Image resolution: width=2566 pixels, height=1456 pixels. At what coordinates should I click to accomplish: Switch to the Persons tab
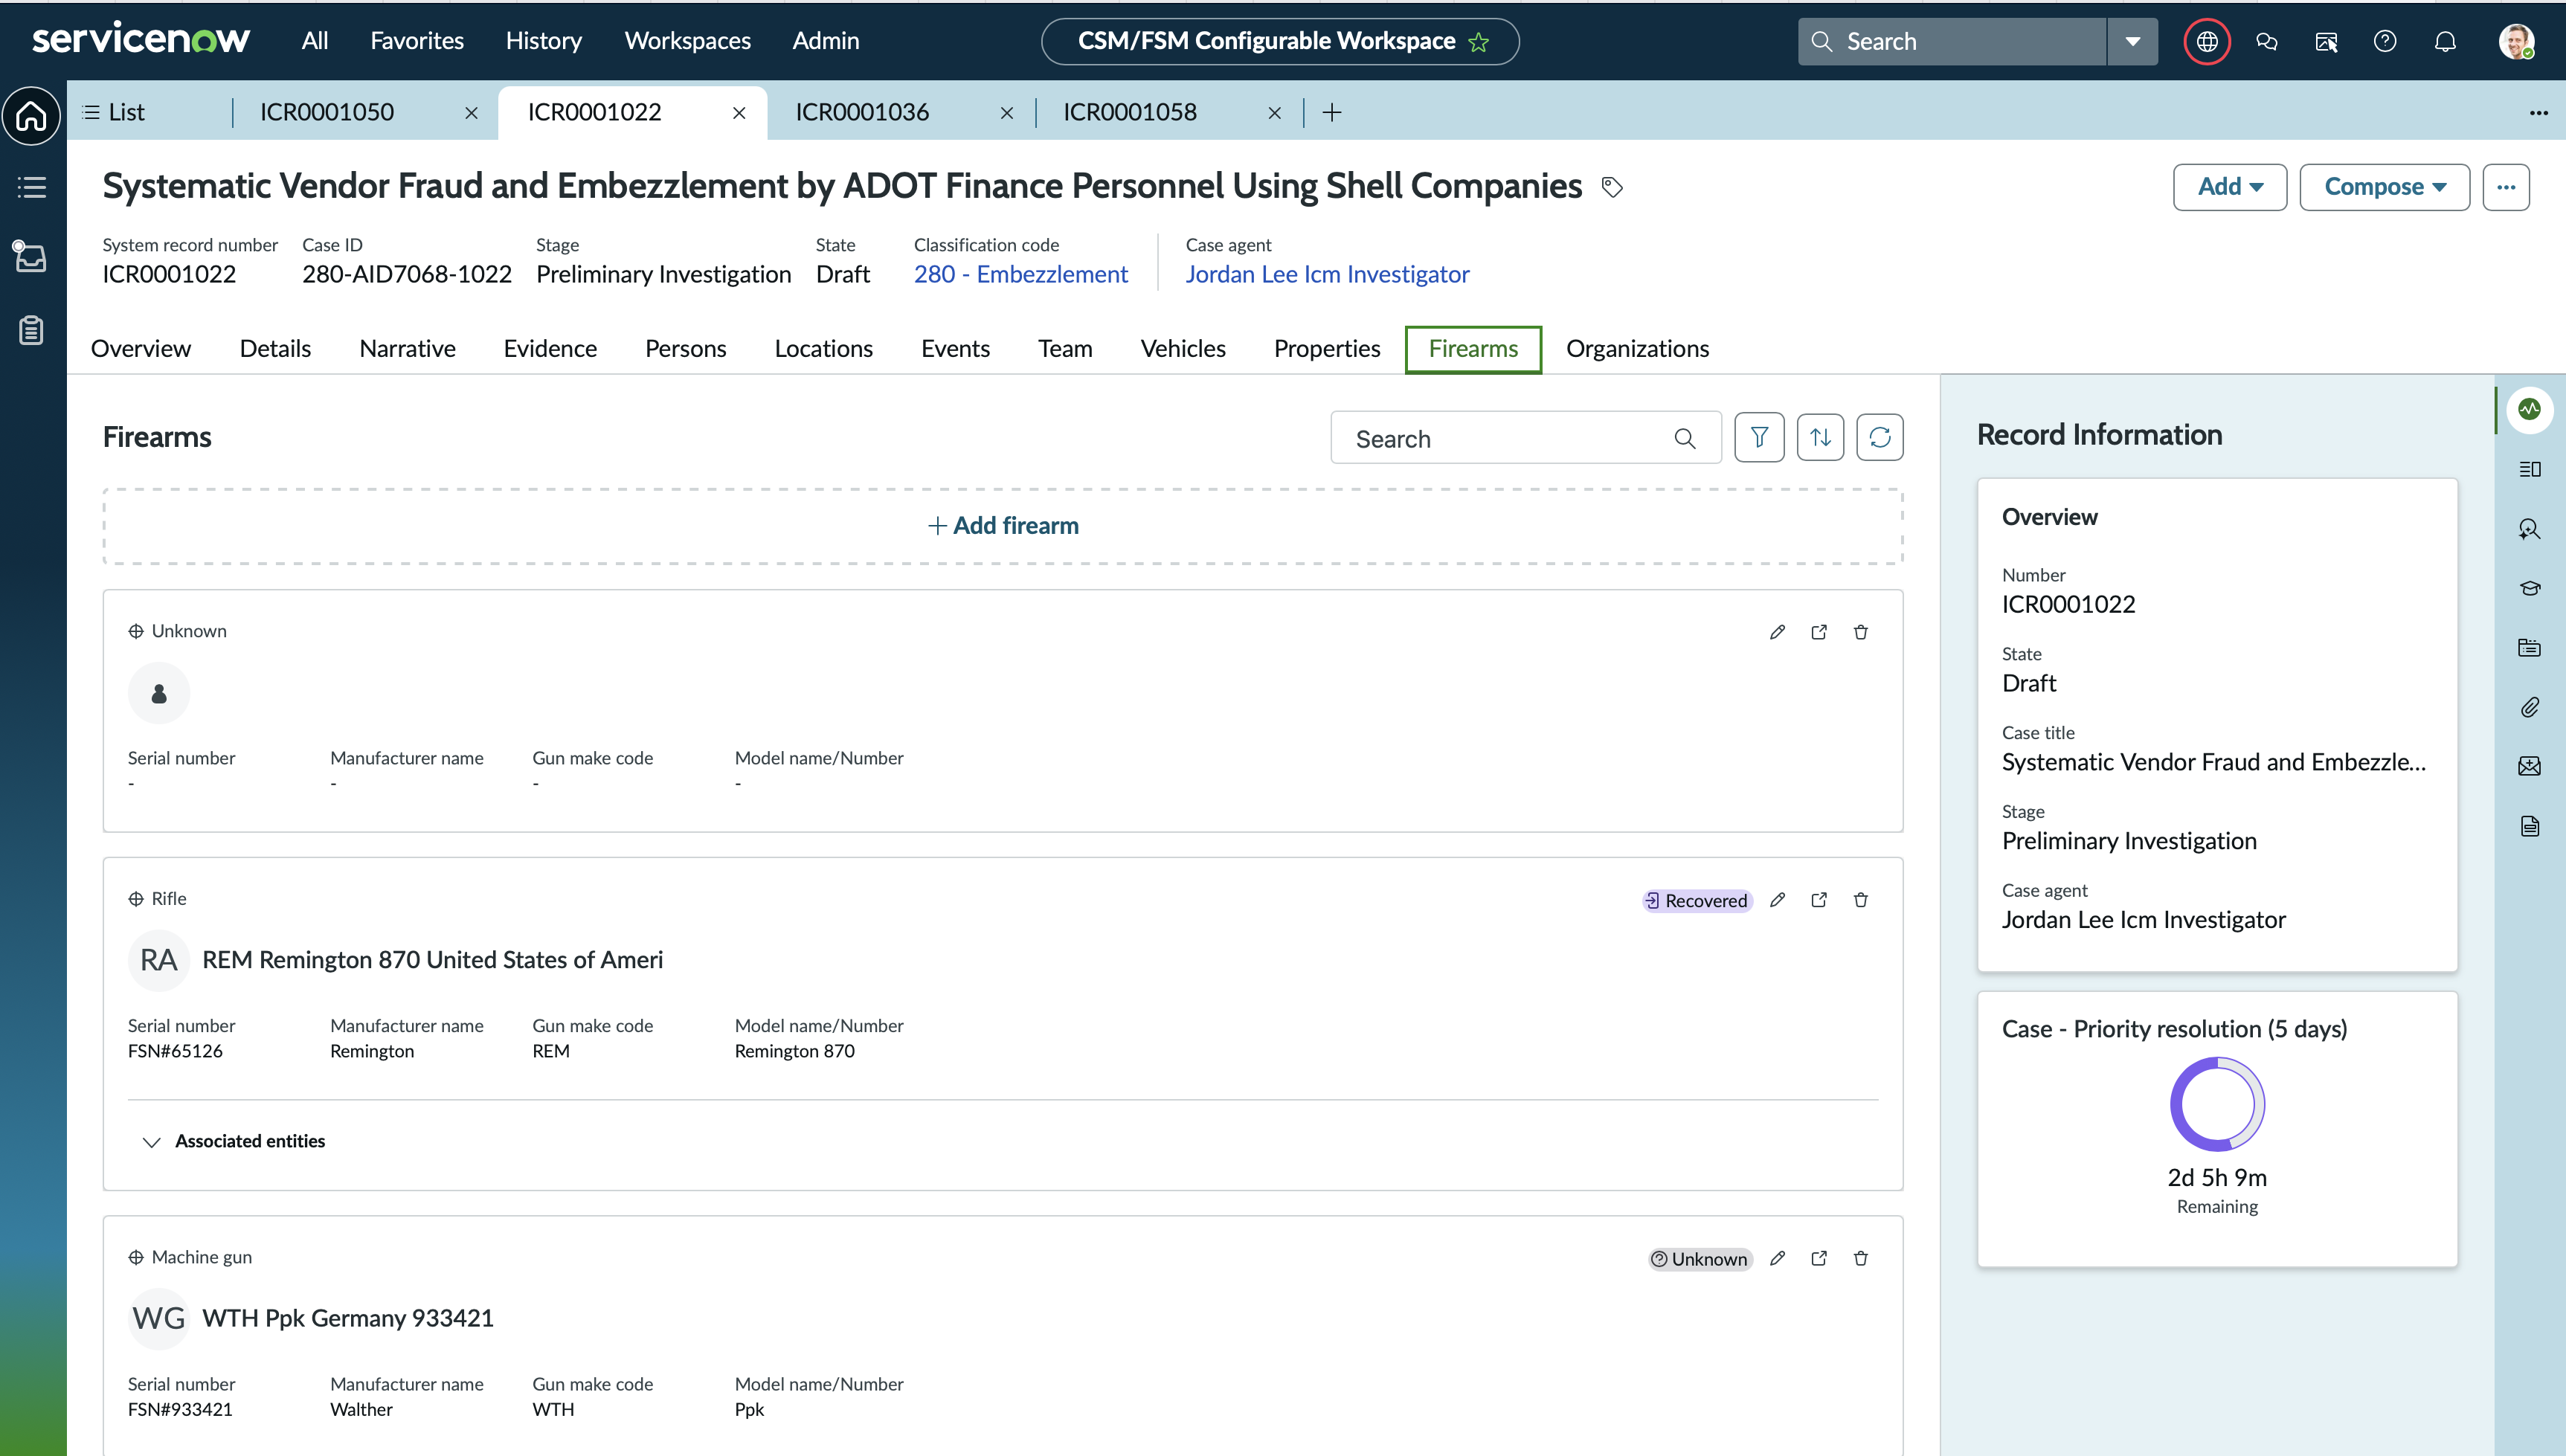coord(685,349)
